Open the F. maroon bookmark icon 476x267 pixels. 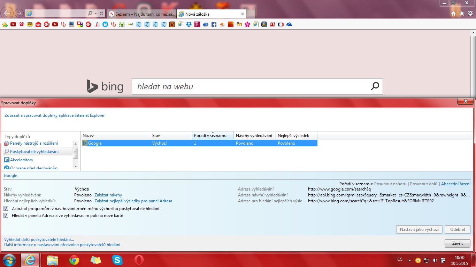197,25
